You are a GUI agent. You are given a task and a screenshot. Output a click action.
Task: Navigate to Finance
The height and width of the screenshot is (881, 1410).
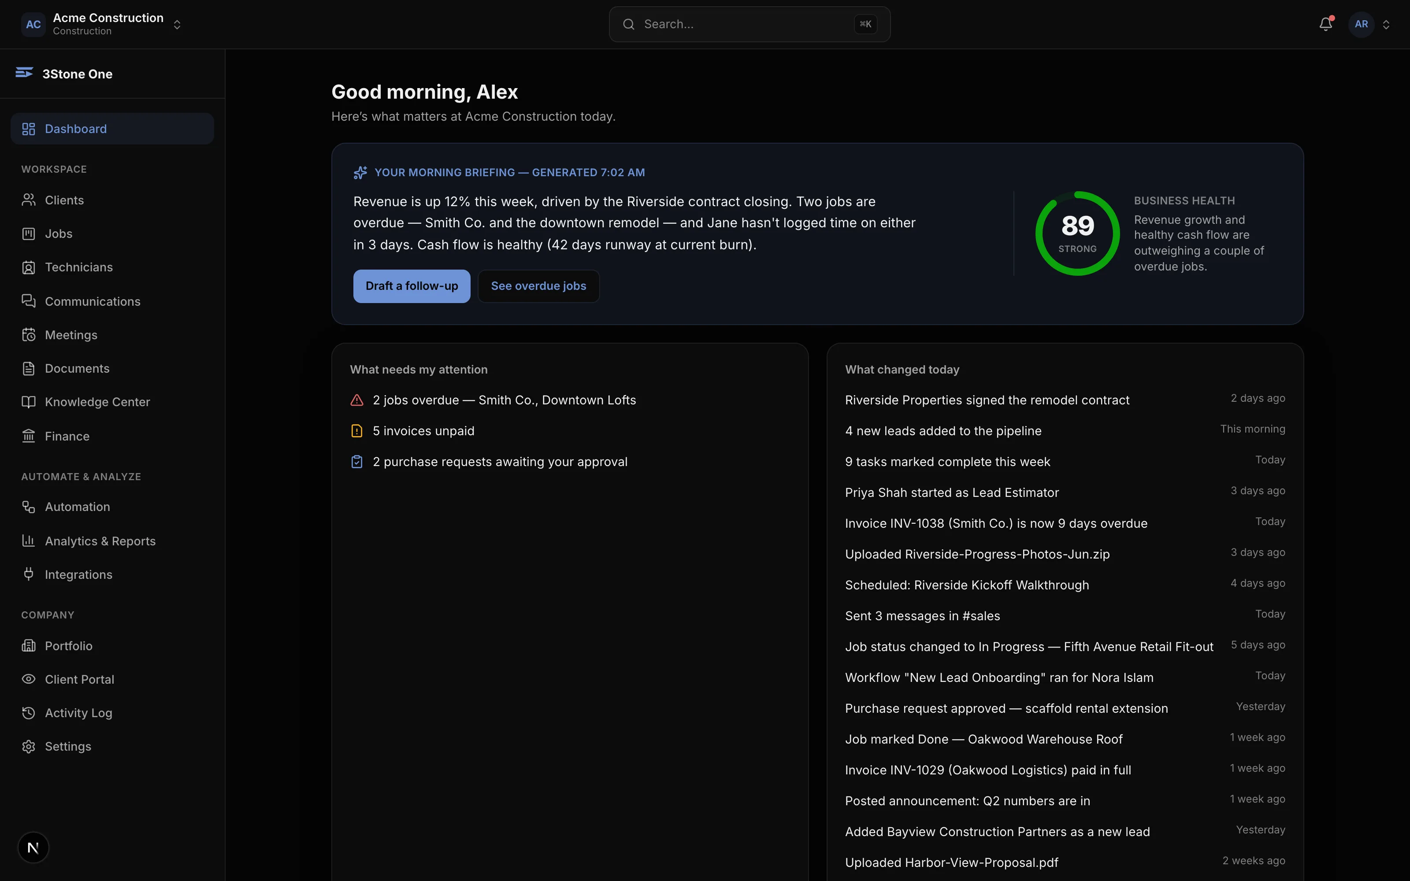pyautogui.click(x=112, y=436)
